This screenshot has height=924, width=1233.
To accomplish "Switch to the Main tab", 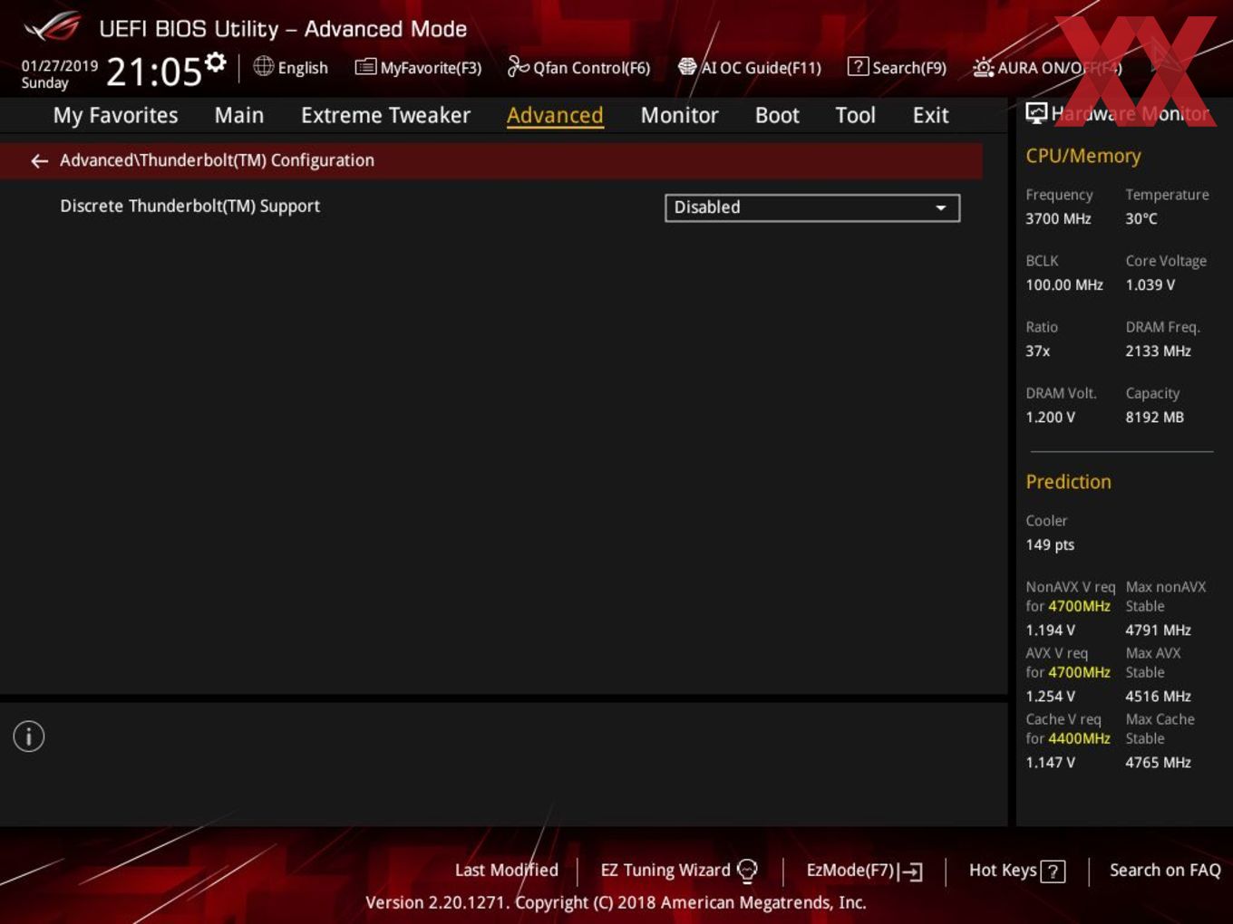I will pos(239,115).
